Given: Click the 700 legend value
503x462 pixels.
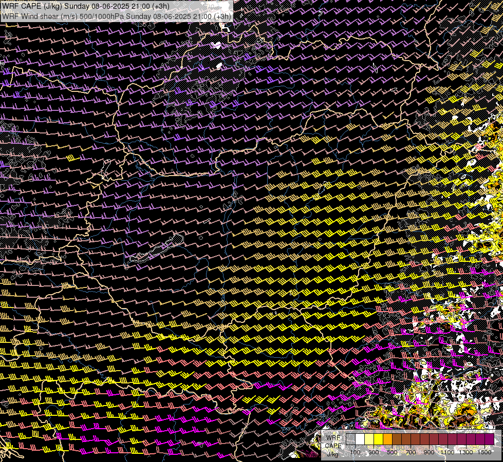Looking at the screenshot, I should coord(411,452).
